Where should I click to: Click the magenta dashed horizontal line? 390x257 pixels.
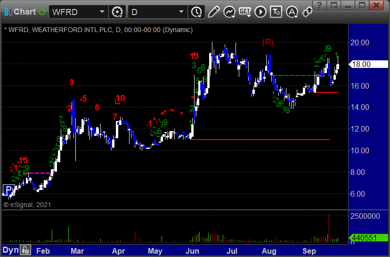tap(38, 173)
